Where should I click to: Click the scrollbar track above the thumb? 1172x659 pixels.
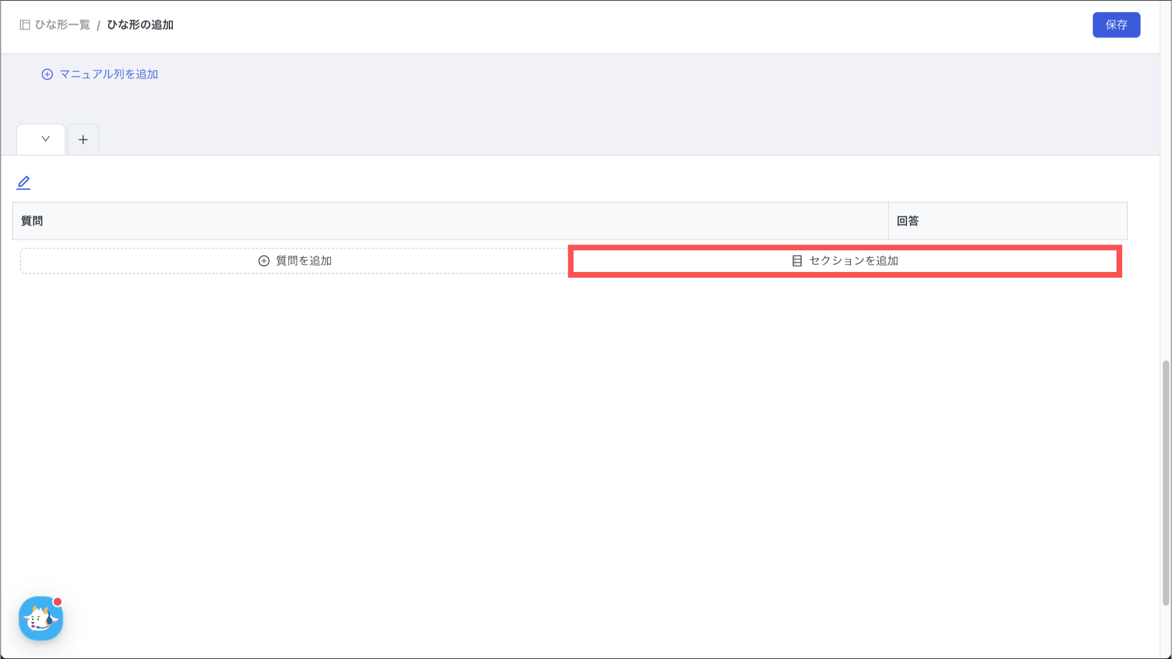(x=1166, y=200)
